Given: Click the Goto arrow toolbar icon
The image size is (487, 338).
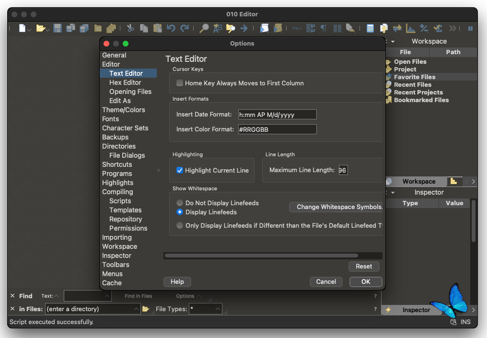Looking at the screenshot, I should pos(244,28).
